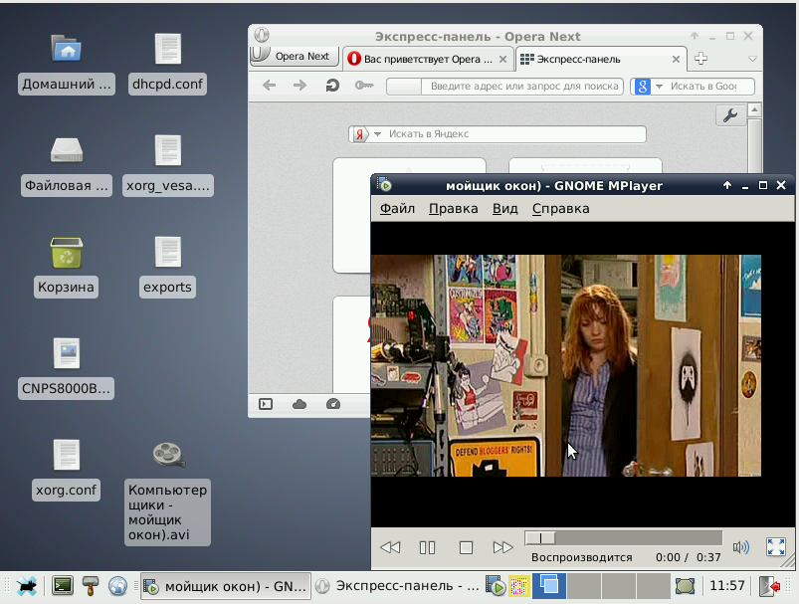Select the мойщик окон).avi video file
The image size is (799, 604).
[167, 493]
